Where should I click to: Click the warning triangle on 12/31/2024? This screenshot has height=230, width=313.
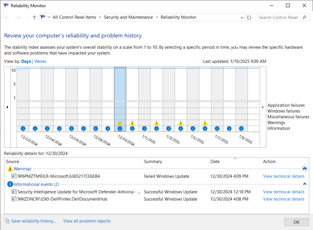[132, 123]
